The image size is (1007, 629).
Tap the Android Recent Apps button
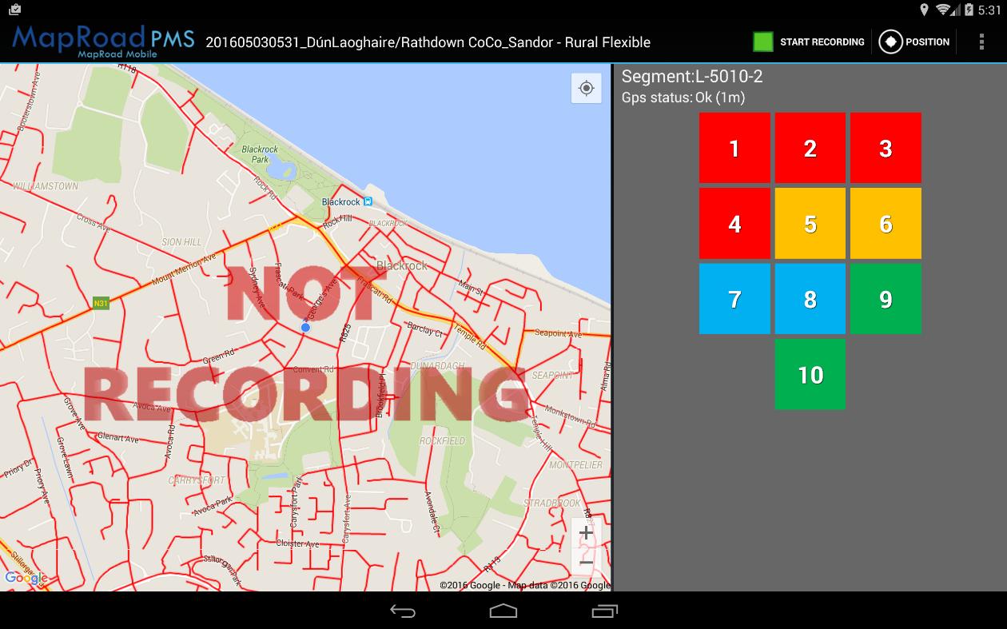pos(604,611)
